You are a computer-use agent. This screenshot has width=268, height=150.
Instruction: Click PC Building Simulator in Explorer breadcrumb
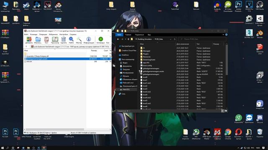coord(143,39)
